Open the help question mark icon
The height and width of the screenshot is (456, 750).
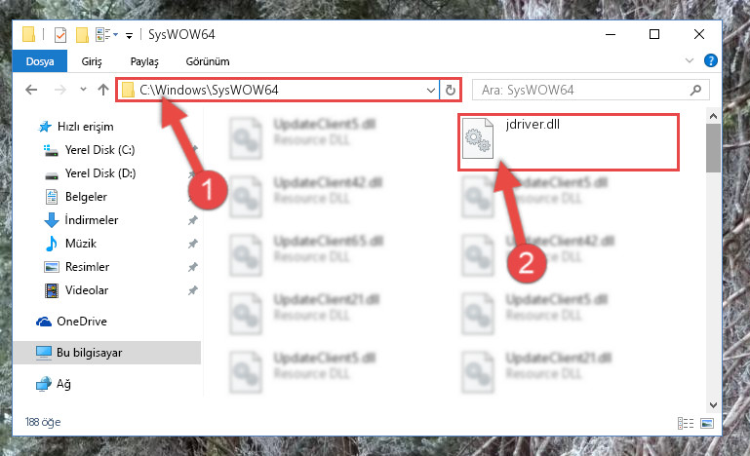tap(710, 60)
